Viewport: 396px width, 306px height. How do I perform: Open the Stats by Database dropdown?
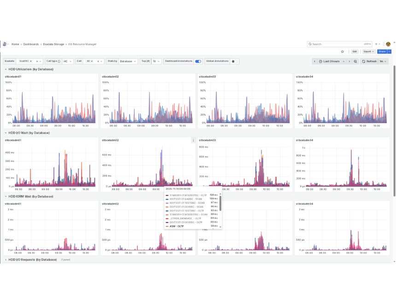(x=128, y=61)
